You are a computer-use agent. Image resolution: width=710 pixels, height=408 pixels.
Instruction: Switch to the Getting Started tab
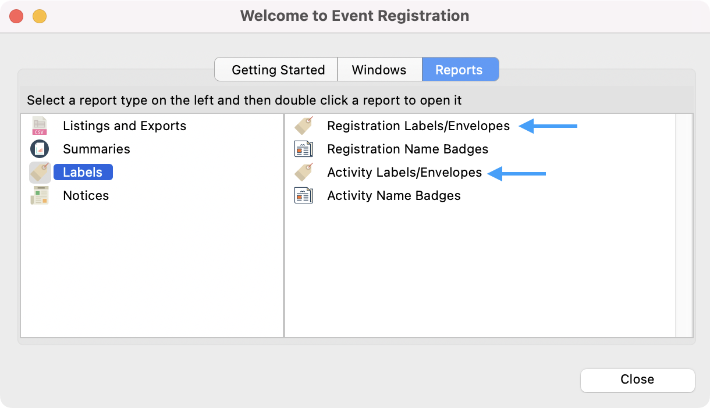coord(278,70)
